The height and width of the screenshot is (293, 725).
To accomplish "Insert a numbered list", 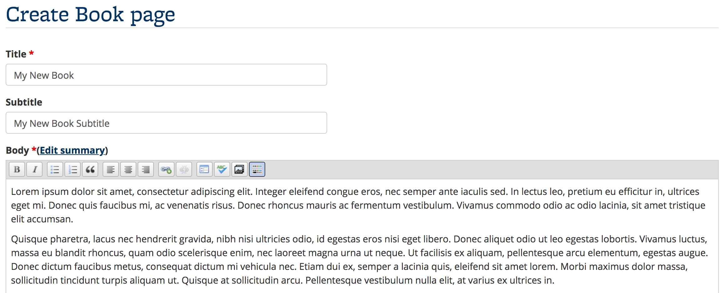I will [x=73, y=169].
